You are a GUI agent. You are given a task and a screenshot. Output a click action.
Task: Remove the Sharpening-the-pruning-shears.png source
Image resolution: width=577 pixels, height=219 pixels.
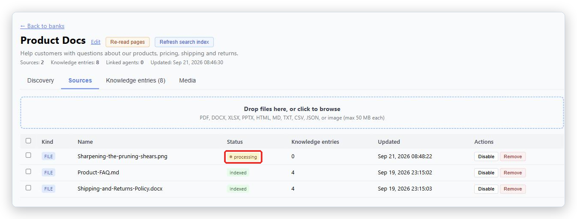tap(513, 156)
